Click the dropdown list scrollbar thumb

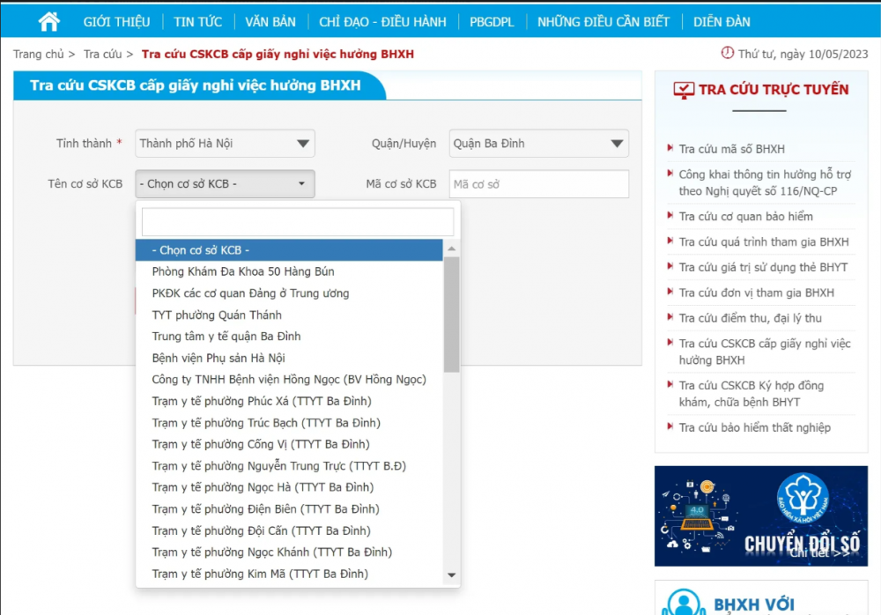tap(451, 315)
